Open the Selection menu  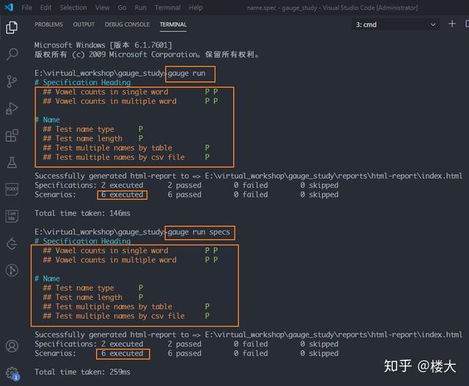click(73, 7)
